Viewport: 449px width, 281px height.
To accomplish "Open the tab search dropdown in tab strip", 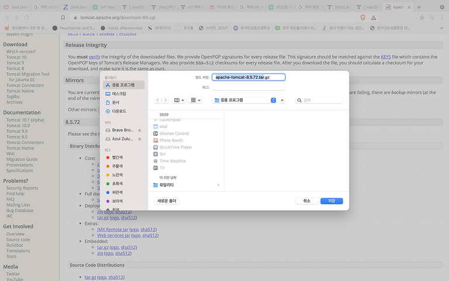I will [442, 7].
